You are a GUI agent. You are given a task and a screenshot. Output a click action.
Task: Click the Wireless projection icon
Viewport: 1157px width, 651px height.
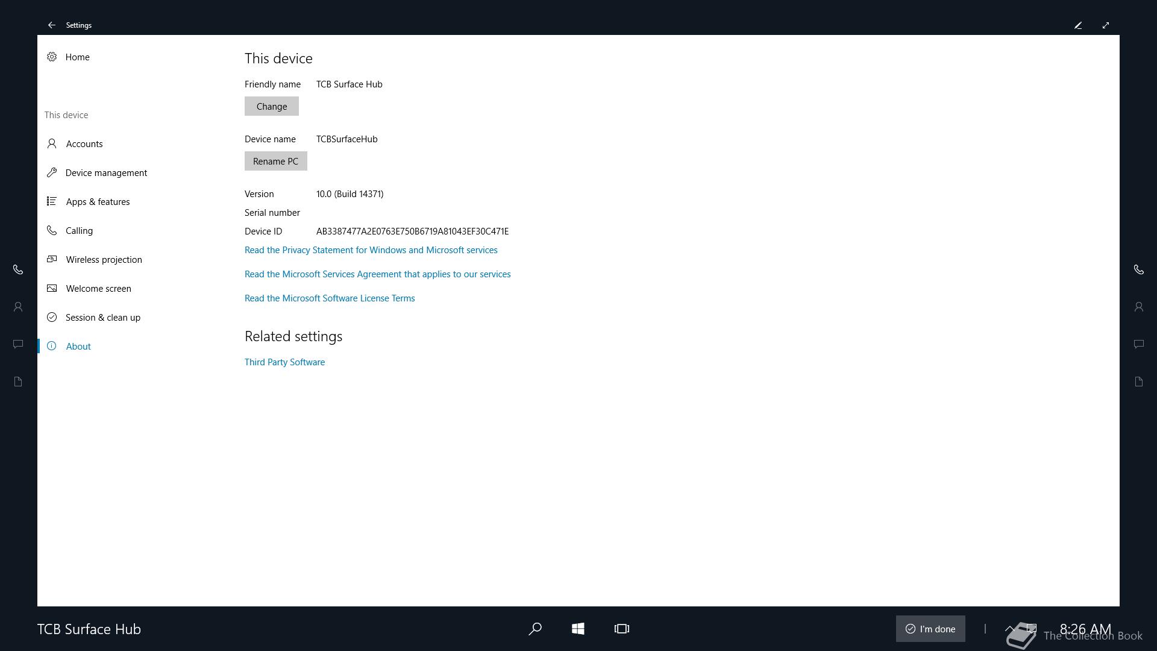[x=52, y=259]
